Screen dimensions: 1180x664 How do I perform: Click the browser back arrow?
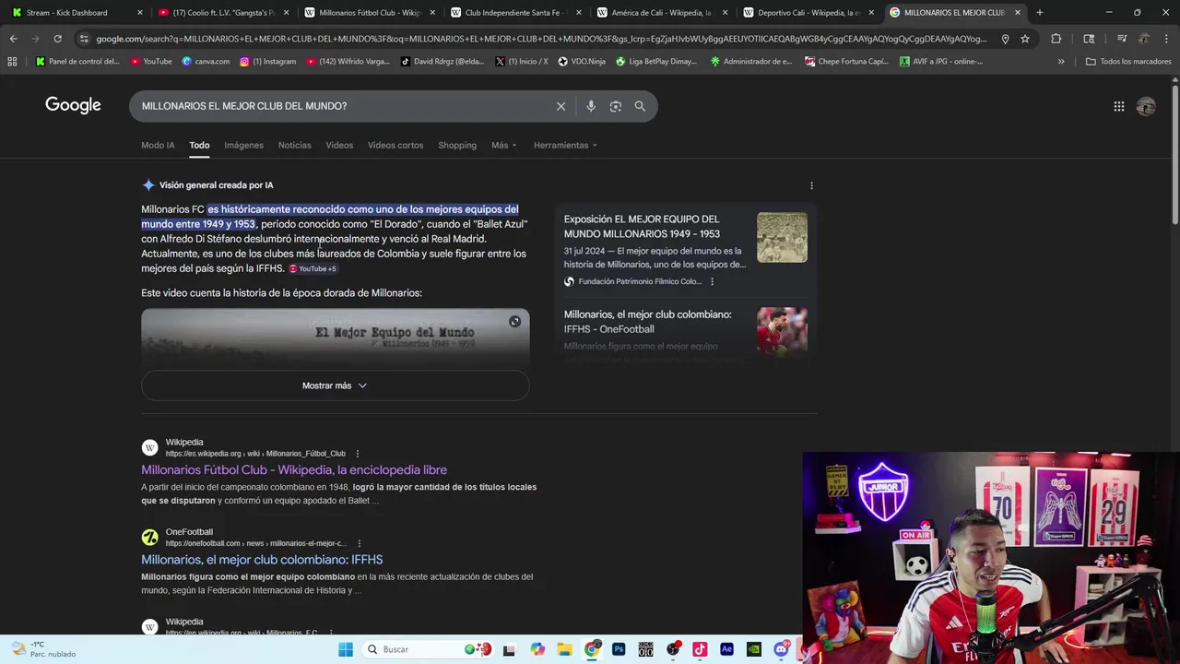pyautogui.click(x=13, y=39)
